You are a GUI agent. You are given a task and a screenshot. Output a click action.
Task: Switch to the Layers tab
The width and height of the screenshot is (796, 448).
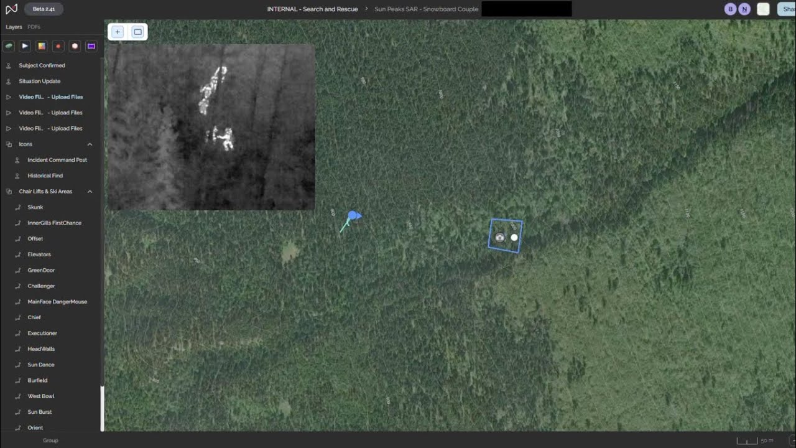click(x=14, y=27)
